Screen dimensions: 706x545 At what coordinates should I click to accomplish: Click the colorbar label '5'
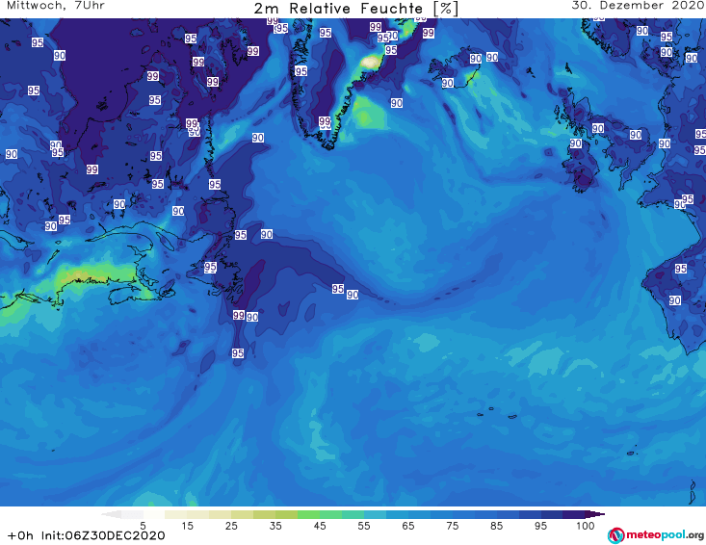[143, 526]
